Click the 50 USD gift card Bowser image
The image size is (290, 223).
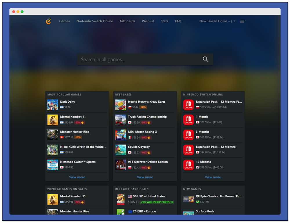120,199
